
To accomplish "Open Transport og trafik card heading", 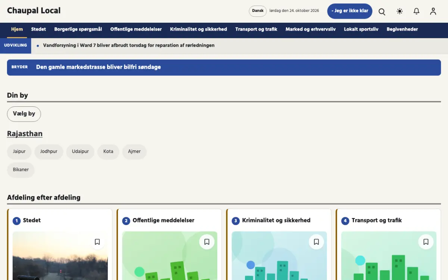I will click(377, 221).
